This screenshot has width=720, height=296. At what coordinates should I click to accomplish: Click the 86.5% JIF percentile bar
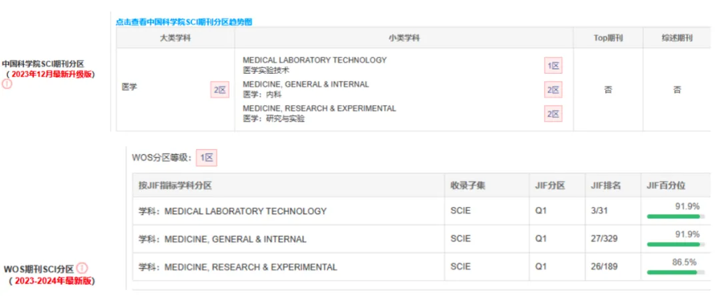click(x=676, y=272)
